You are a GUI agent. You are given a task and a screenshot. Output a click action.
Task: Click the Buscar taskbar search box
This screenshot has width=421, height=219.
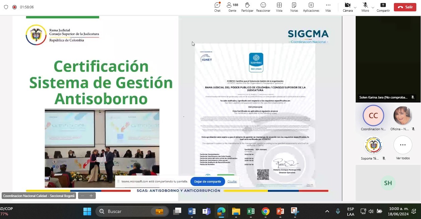click(x=132, y=211)
